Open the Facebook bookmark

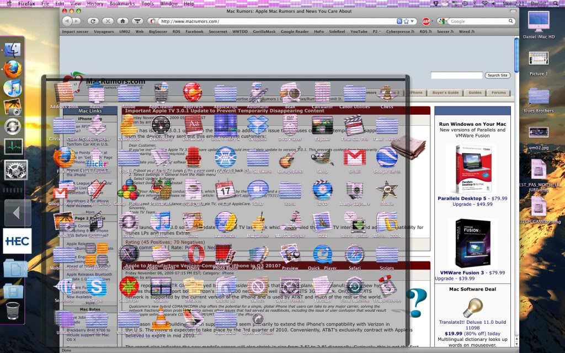point(194,31)
